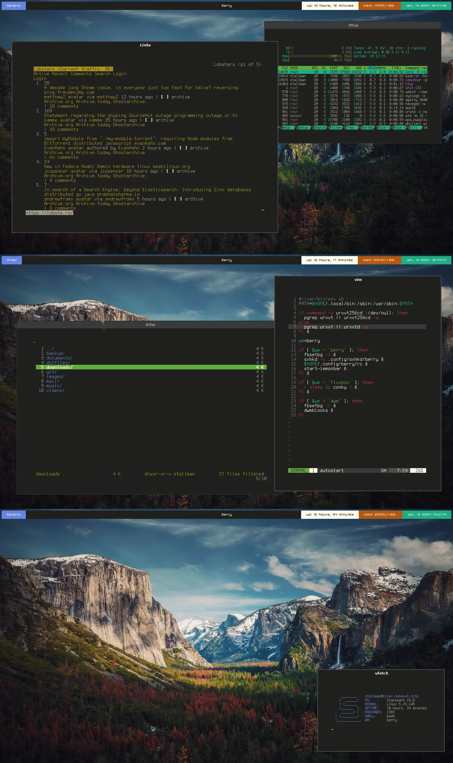Click the autostart filename in vim statusline
Image resolution: width=453 pixels, height=763 pixels.
point(332,470)
